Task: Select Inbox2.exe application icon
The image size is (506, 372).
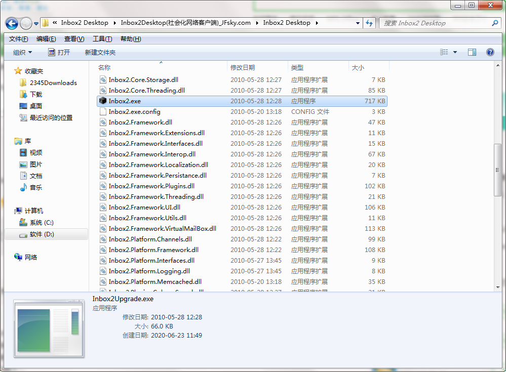Action: pyautogui.click(x=103, y=101)
